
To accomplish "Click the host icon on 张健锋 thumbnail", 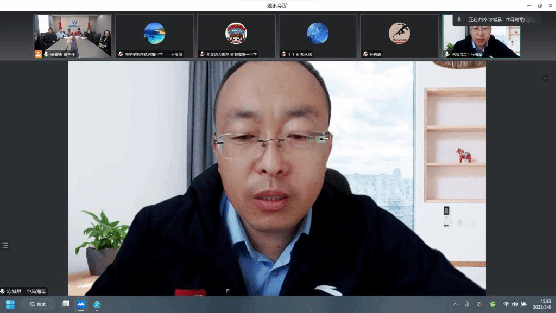I will (x=38, y=54).
